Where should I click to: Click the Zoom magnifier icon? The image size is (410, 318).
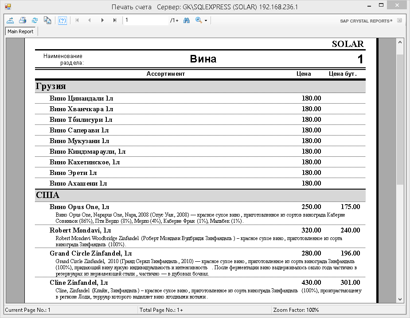coord(199,20)
